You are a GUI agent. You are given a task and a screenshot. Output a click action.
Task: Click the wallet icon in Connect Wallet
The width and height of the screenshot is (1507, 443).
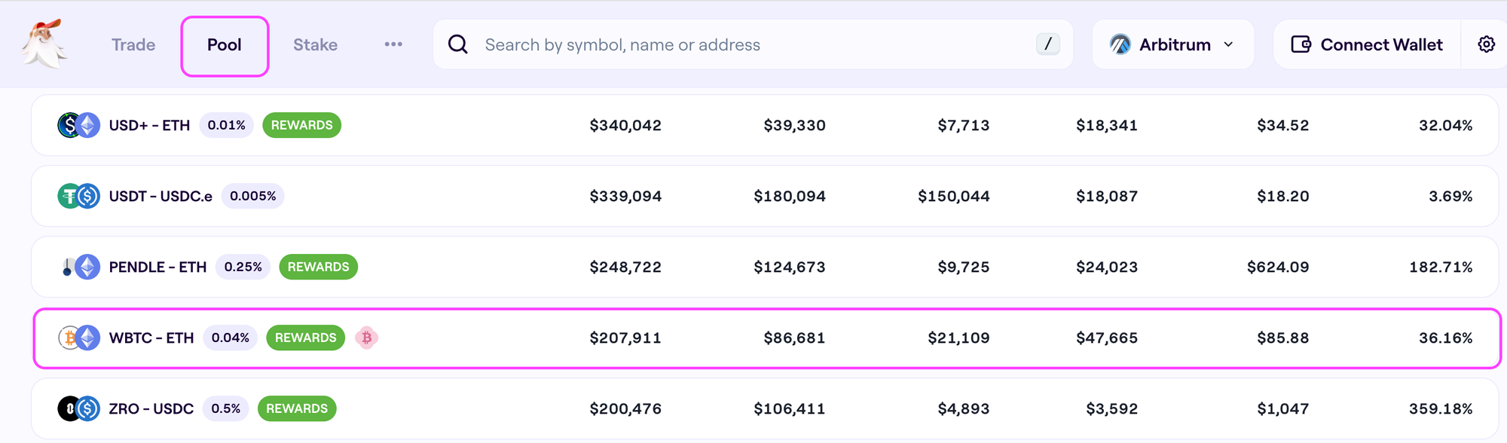click(x=1301, y=44)
